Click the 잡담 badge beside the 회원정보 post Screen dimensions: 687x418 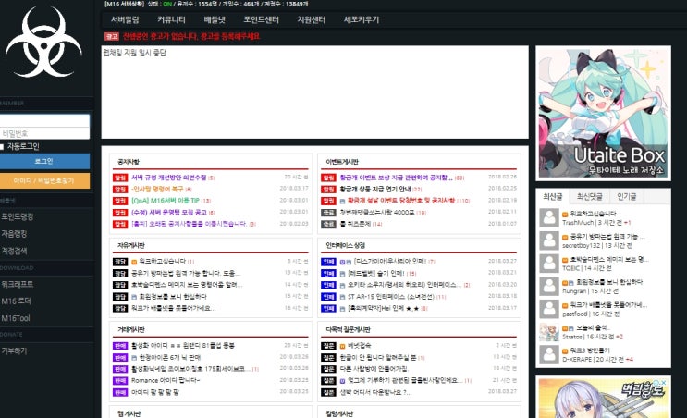click(x=120, y=297)
